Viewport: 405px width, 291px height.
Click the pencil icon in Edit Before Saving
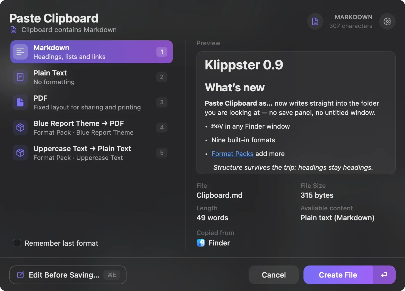[x=21, y=275]
